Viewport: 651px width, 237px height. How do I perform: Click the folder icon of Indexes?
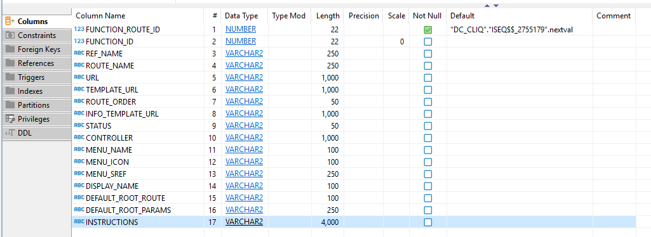10,91
